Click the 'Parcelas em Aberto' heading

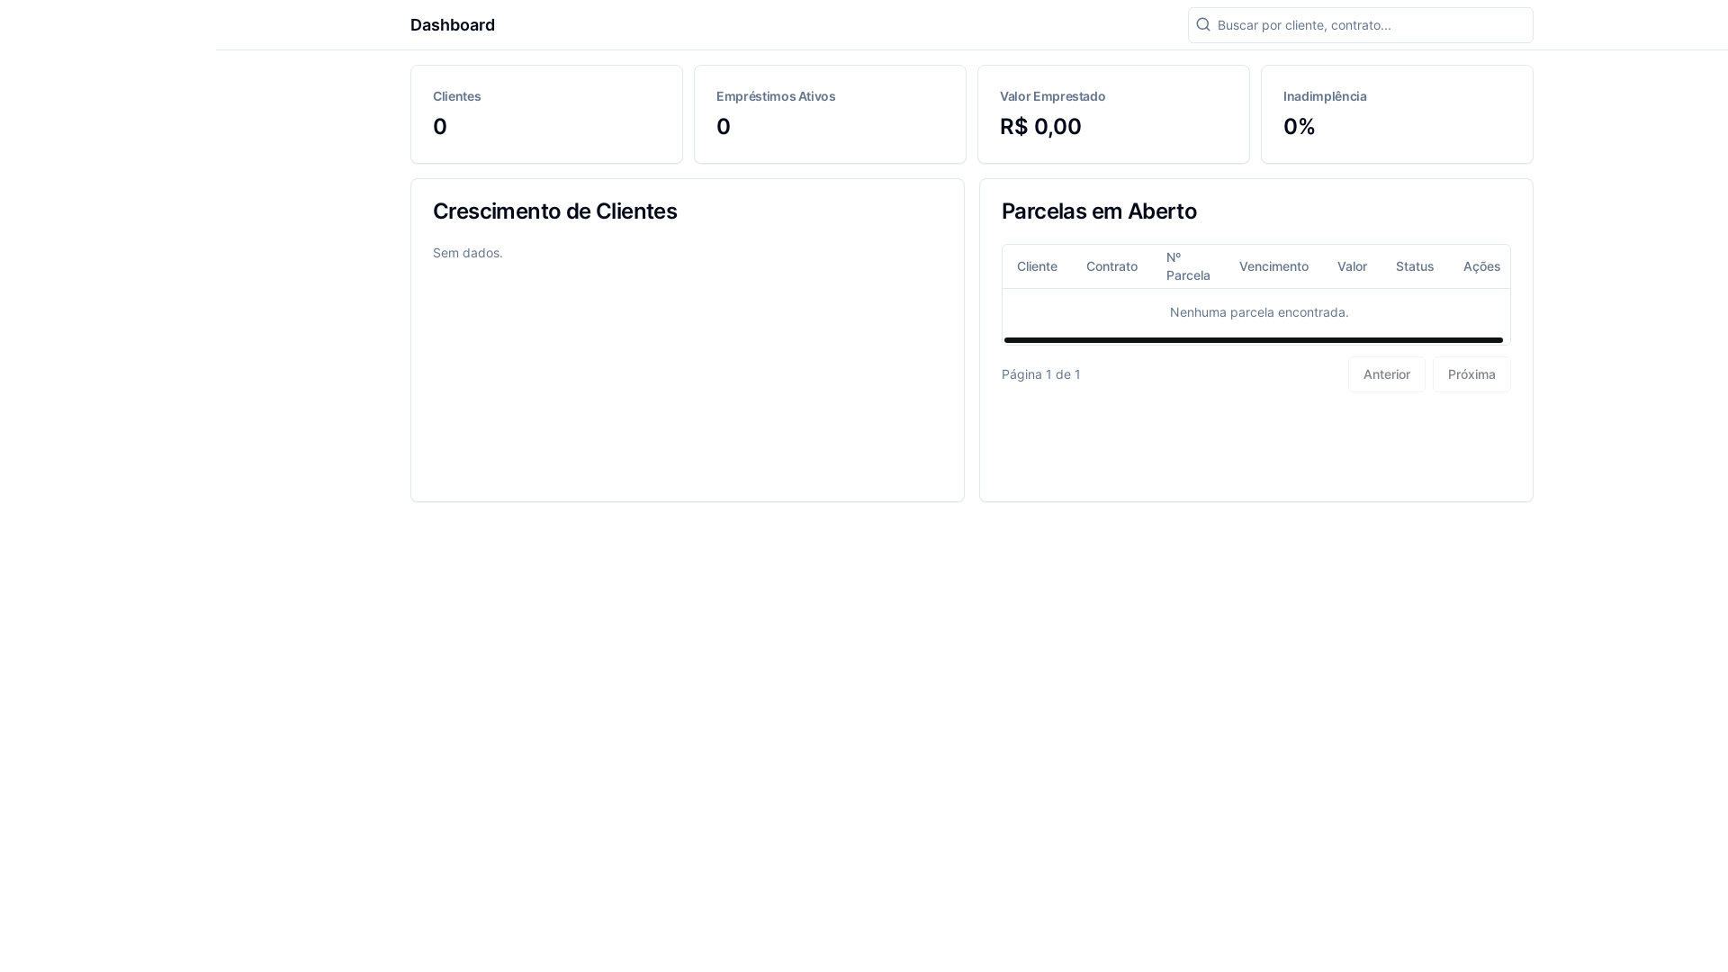point(1099,211)
